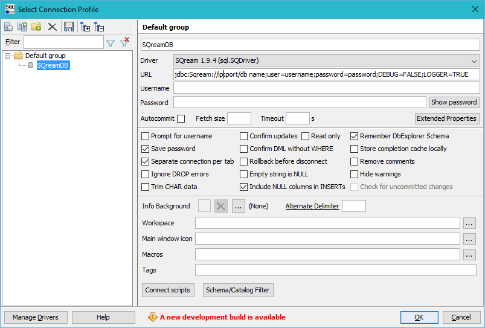The image size is (485, 328).
Task: Open Extended Properties
Action: 446,118
